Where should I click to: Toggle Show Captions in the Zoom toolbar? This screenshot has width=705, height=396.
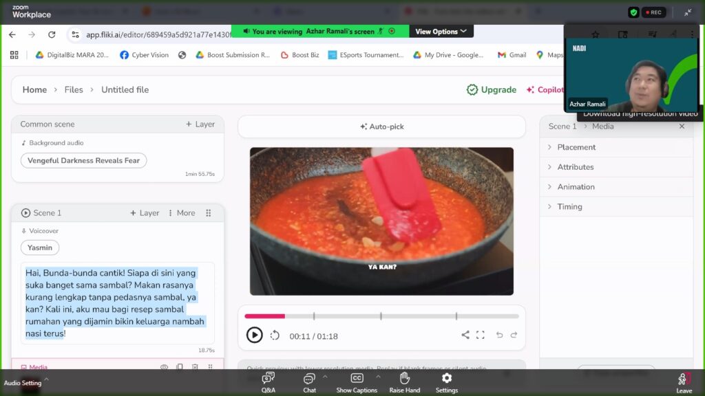tap(357, 382)
